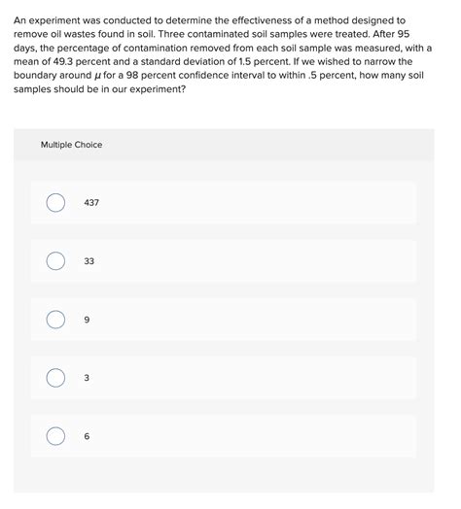The width and height of the screenshot is (461, 509).
Task: Select the radio button for answer 6
Action: pyautogui.click(x=55, y=436)
